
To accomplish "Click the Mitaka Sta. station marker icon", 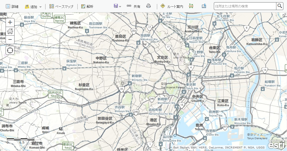I will pyautogui.click(x=16, y=70).
